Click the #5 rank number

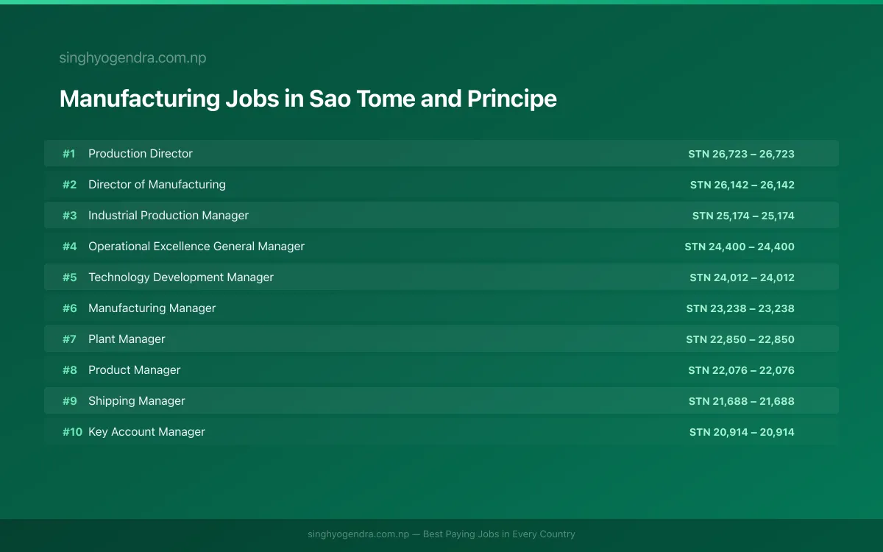(69, 277)
